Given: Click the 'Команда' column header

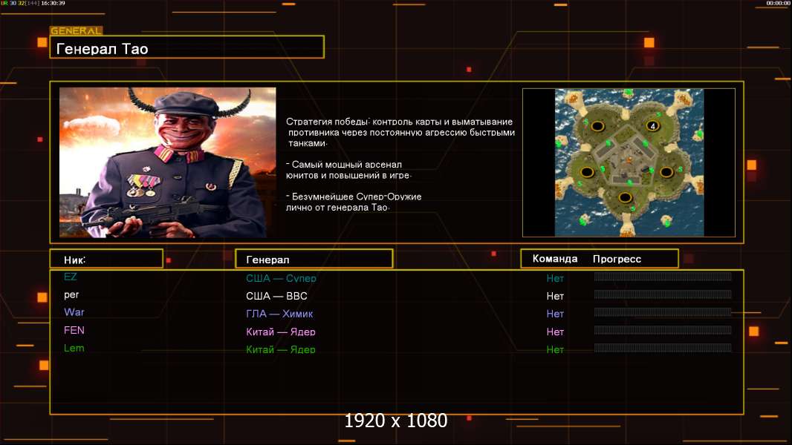Looking at the screenshot, I should (554, 259).
